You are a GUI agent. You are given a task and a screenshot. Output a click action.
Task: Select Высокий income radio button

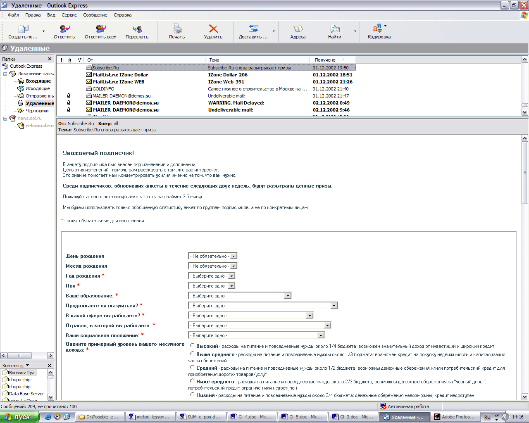click(x=192, y=345)
